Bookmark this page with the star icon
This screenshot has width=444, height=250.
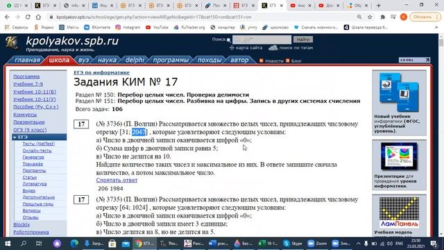pos(370,17)
